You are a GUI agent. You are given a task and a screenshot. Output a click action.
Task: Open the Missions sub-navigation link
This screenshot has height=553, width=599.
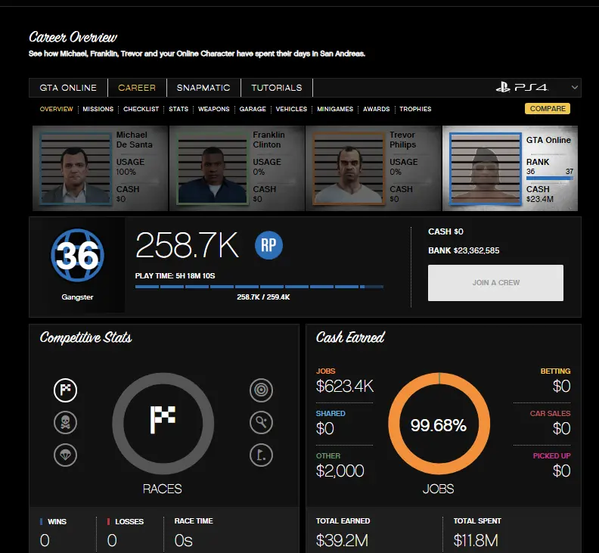coord(98,109)
